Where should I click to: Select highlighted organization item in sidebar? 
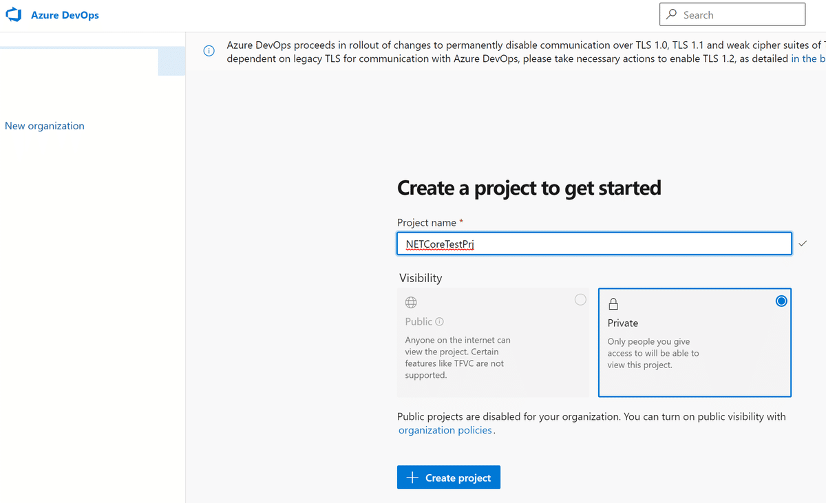(x=92, y=62)
